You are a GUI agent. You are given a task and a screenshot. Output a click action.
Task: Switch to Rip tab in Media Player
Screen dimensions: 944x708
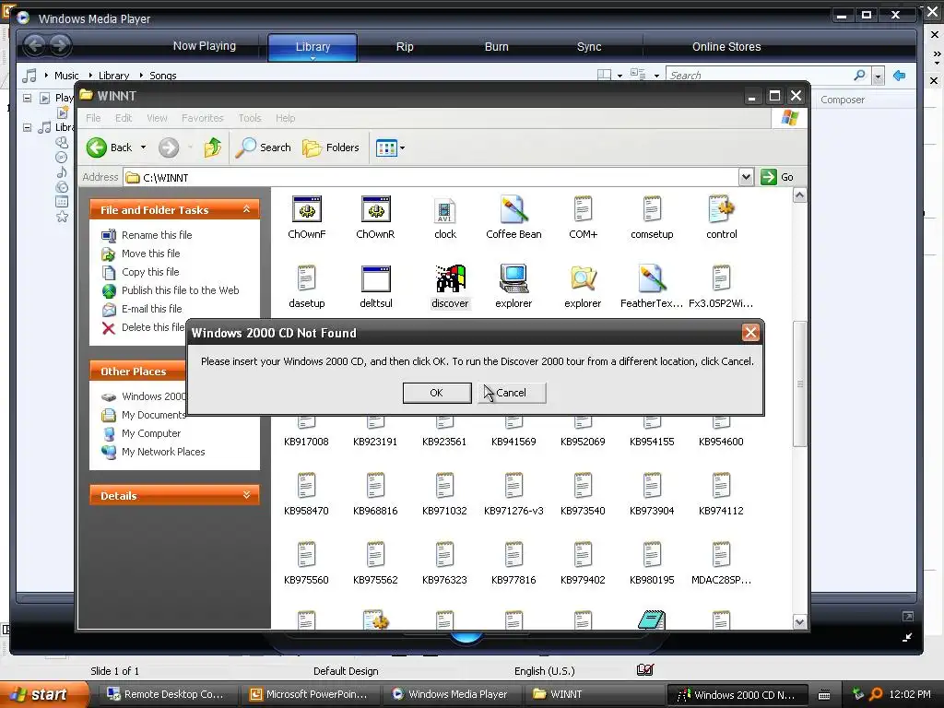click(405, 47)
